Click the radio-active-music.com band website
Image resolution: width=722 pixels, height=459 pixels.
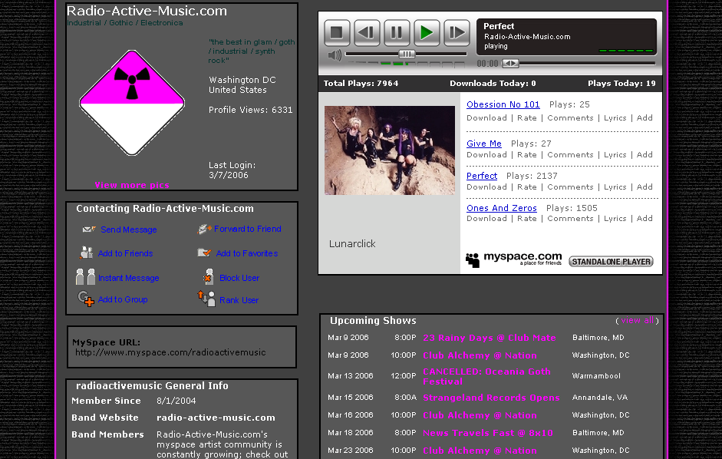pyautogui.click(x=216, y=418)
